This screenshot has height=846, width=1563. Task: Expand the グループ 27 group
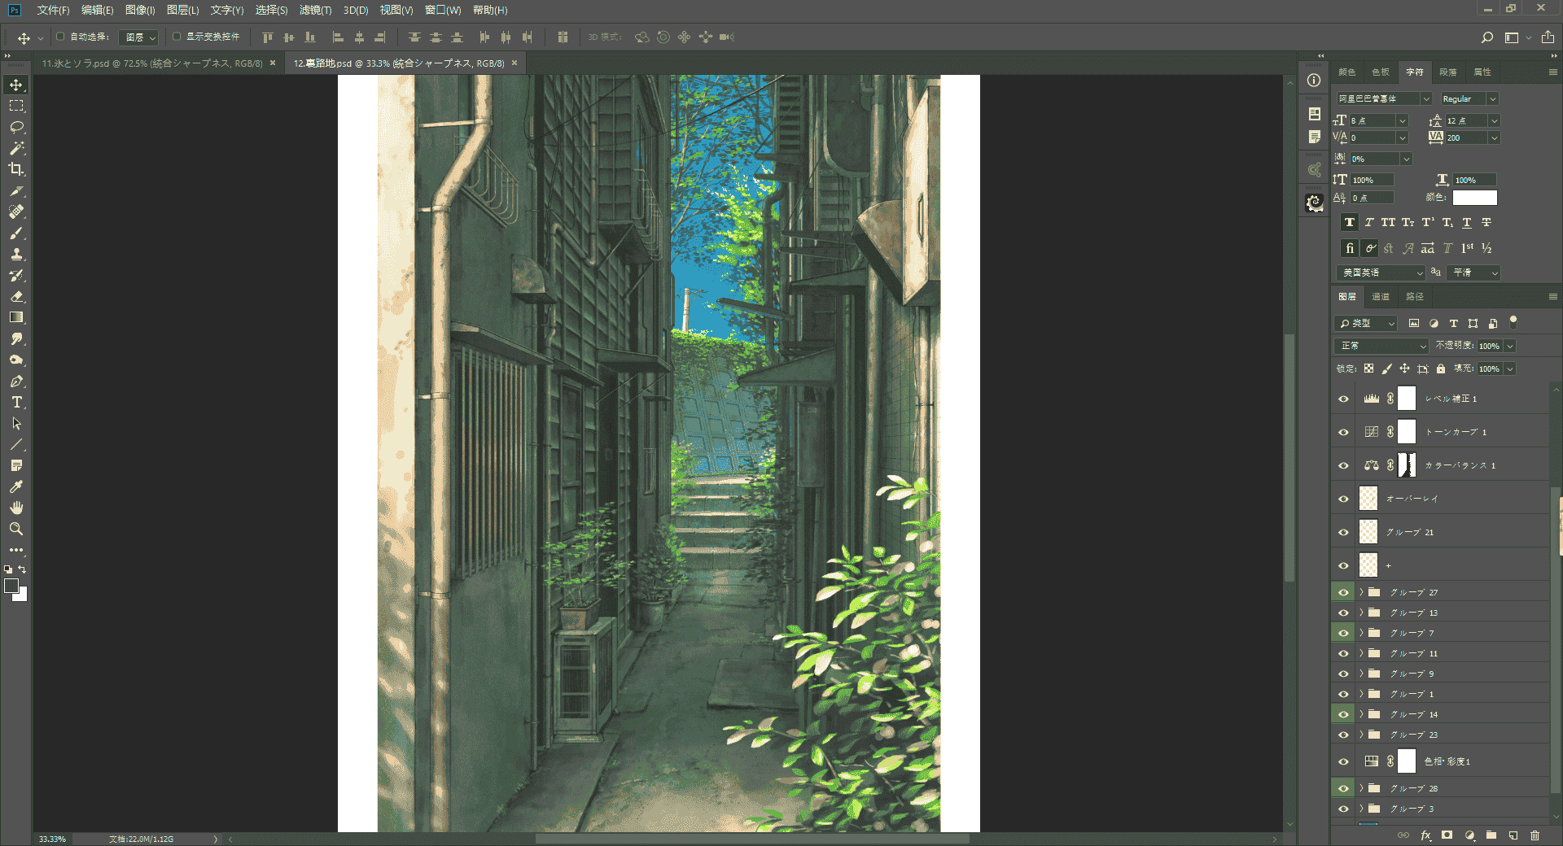click(x=1361, y=592)
